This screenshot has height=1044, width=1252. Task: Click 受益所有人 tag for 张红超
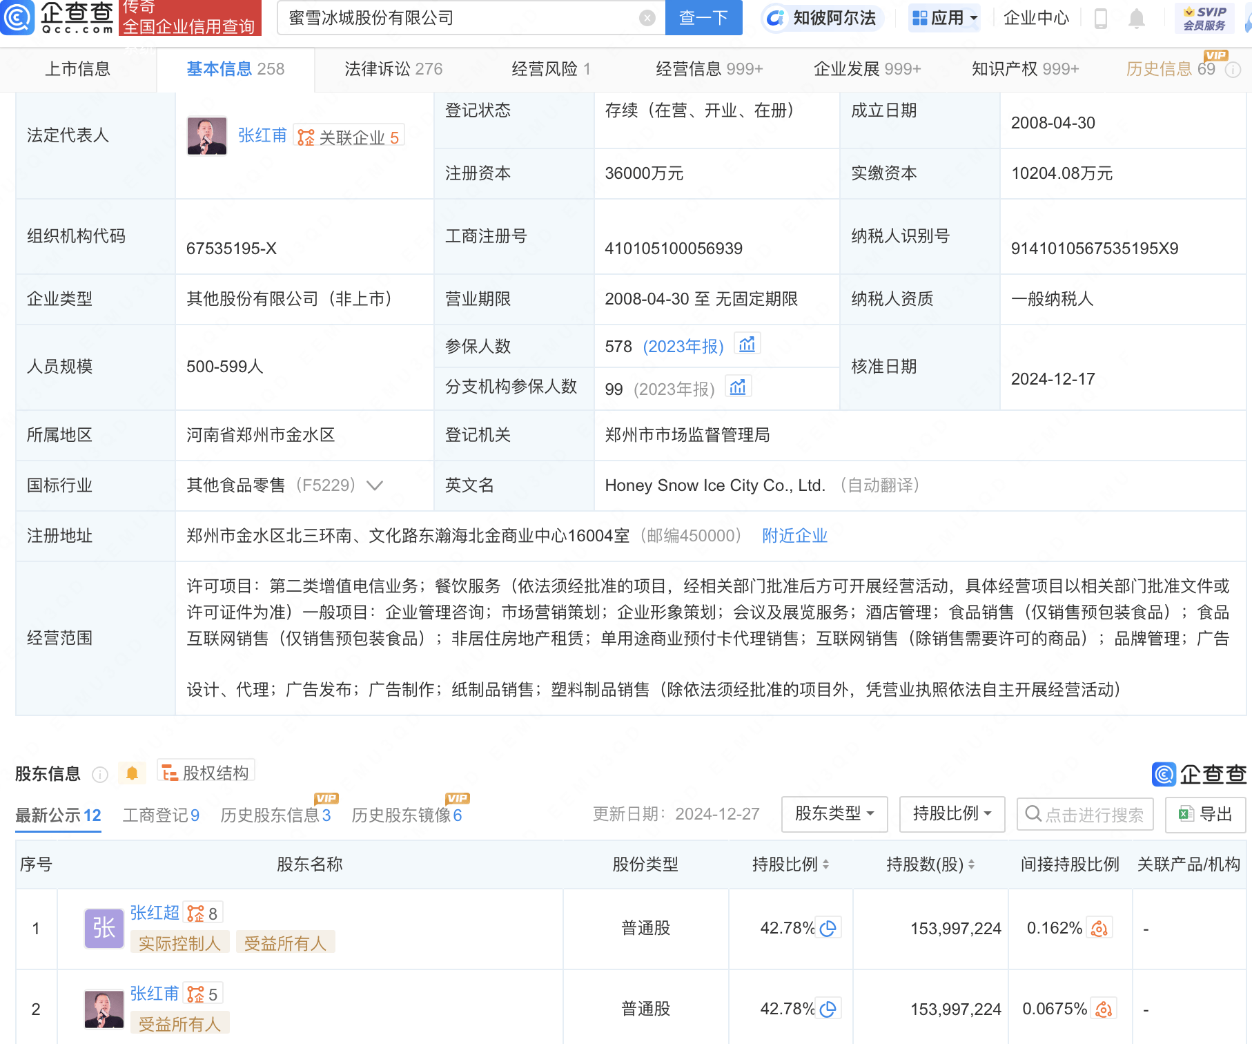[x=285, y=943]
